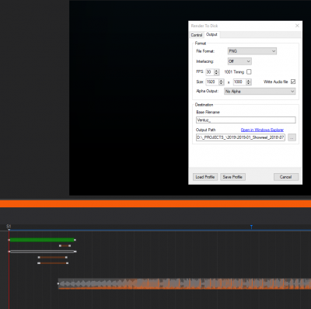311x309 pixels.
Task: Enable the 1001 Timing checkbox
Action: pyautogui.click(x=249, y=72)
